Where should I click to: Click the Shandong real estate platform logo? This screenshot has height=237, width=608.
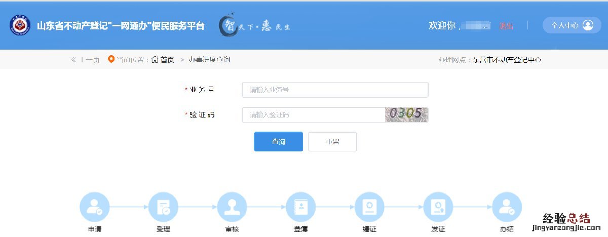click(x=20, y=26)
